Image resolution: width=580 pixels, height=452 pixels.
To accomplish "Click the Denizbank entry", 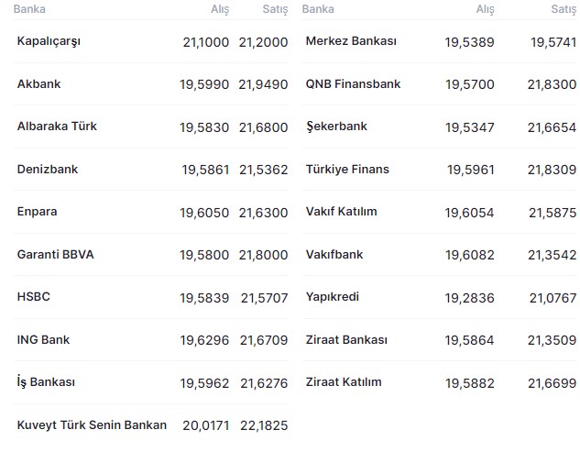I will click(48, 170).
